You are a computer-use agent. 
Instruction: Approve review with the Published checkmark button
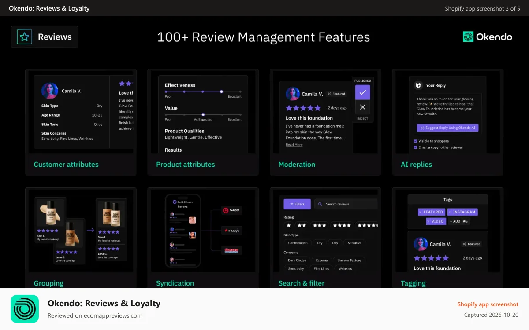(x=362, y=92)
